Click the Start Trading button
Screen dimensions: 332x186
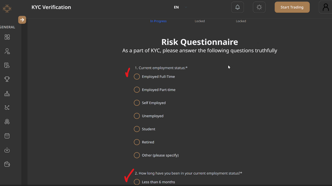(x=292, y=7)
